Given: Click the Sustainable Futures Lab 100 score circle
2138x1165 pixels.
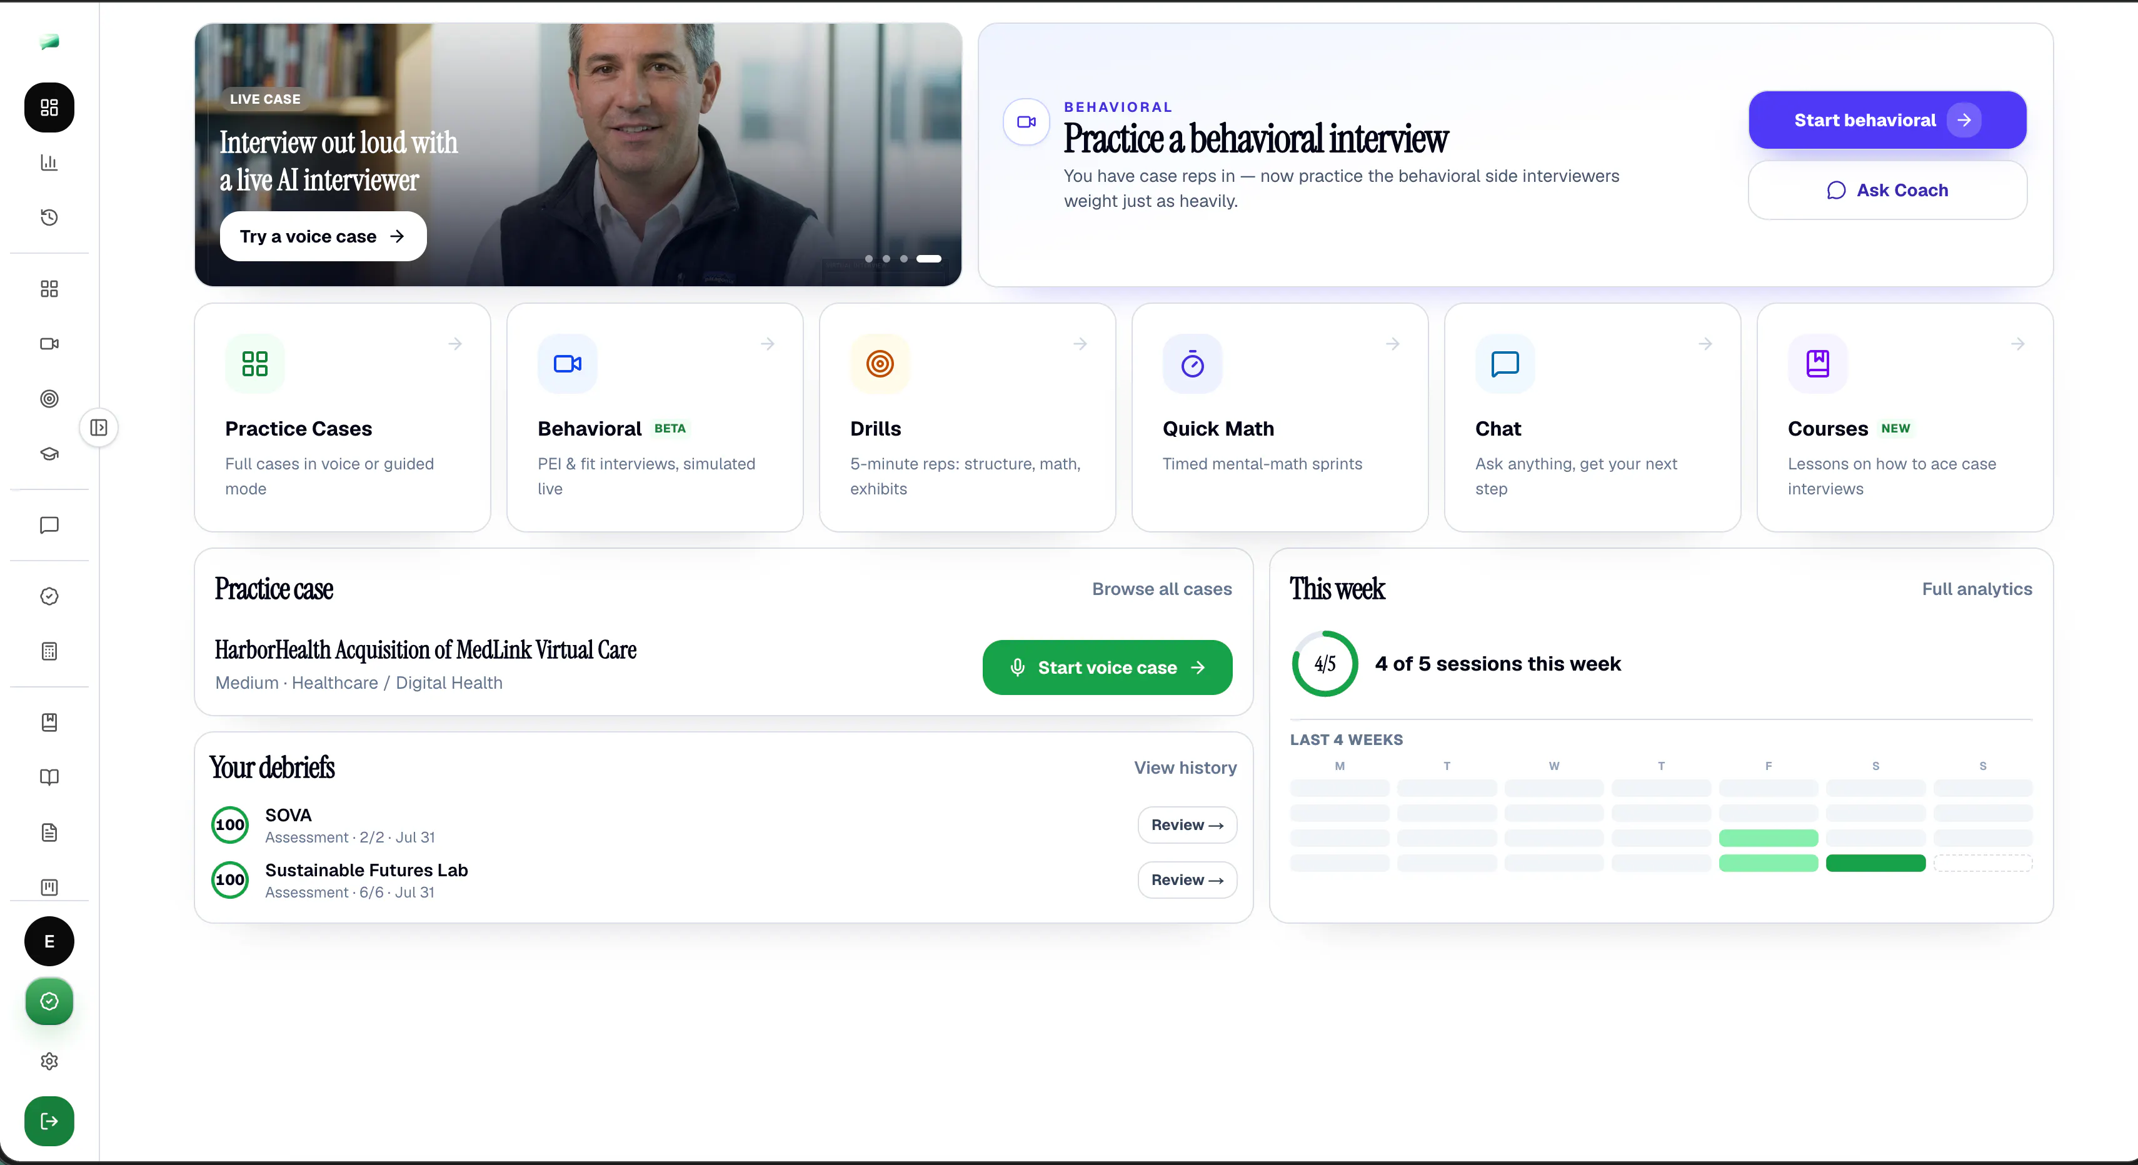Looking at the screenshot, I should pos(230,879).
